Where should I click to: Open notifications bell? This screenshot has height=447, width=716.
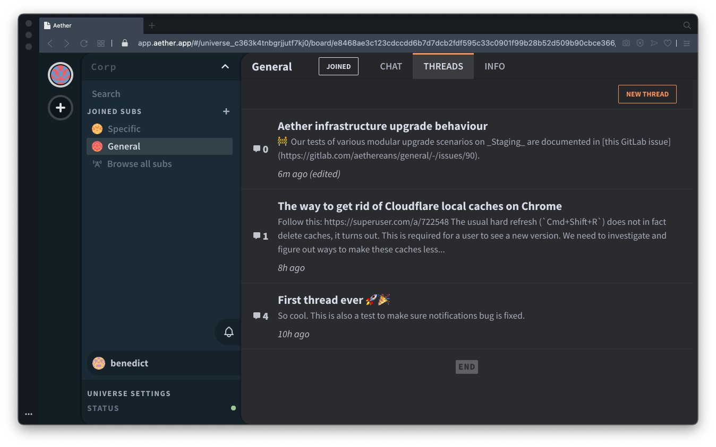229,332
